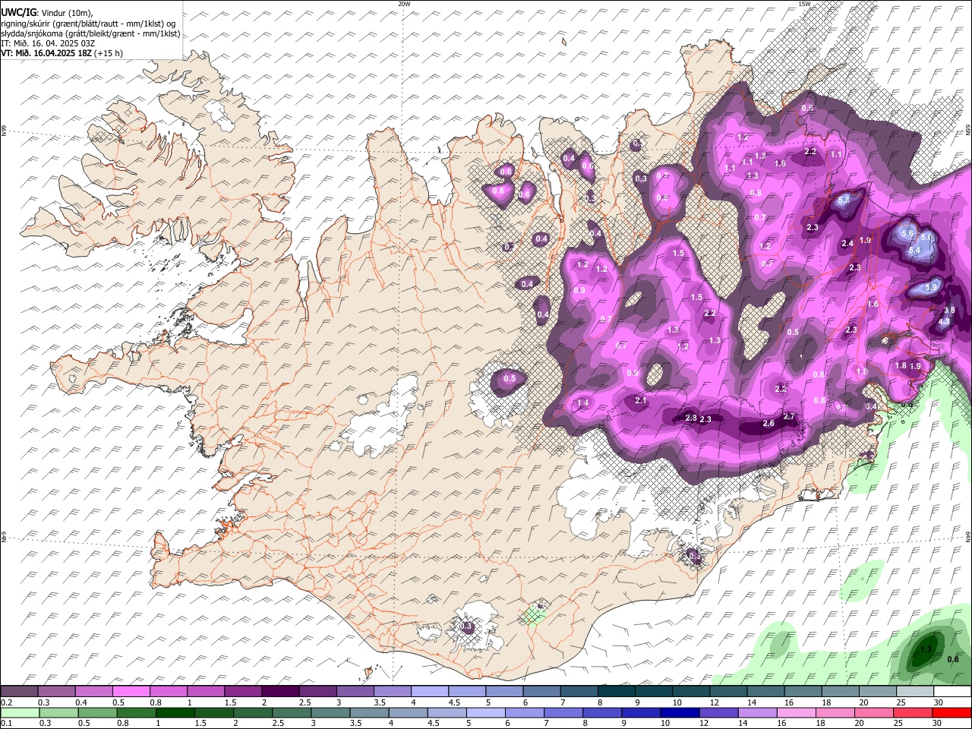This screenshot has height=729, width=972.
Task: Pick the 4 gray-blue swatch in the lower legend
Action: tap(407, 713)
